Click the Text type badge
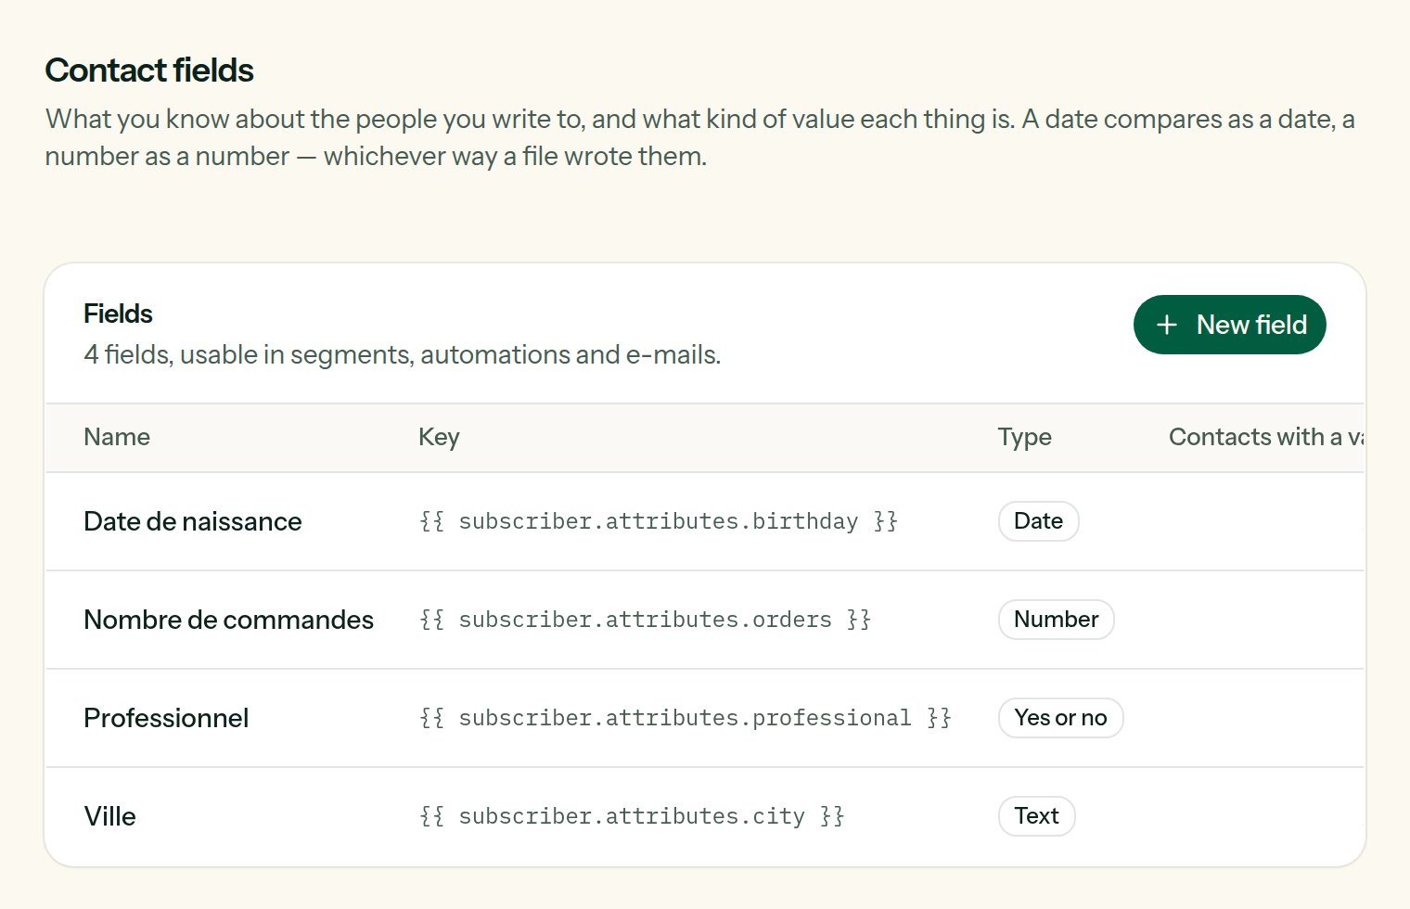 [1036, 816]
